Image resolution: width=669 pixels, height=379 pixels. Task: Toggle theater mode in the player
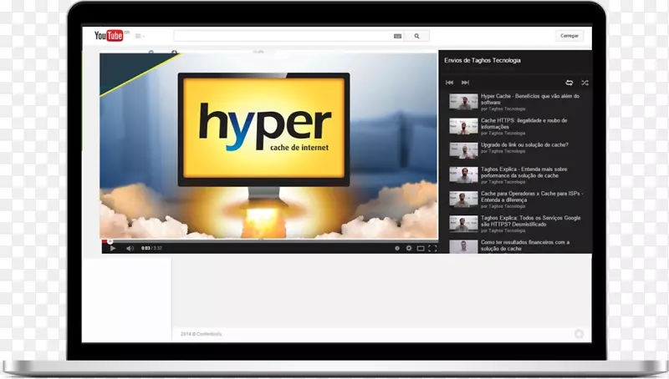pyautogui.click(x=421, y=248)
